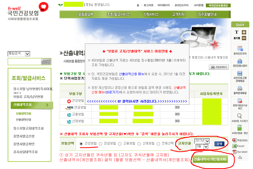253x169 pixels.
Task: Click the NPS 연금보험 logo
Action: point(69,108)
